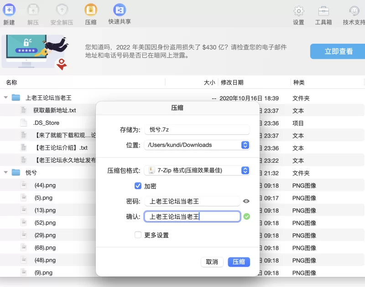Click the 解压 (Extract) toolbar icon
This screenshot has width=365, height=287.
pos(33,10)
